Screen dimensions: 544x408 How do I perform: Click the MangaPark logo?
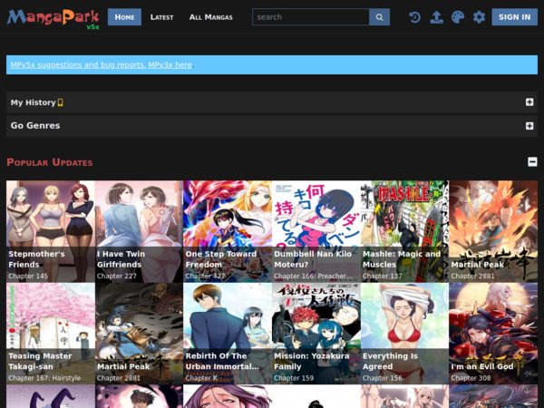(53, 18)
